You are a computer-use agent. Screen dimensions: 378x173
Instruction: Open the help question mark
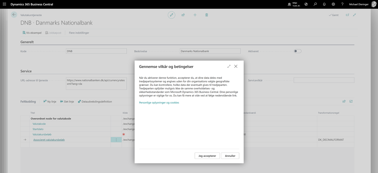[342, 4]
